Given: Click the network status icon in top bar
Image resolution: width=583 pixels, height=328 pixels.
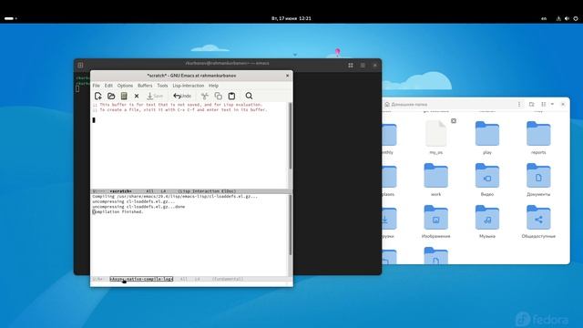Looking at the screenshot, I should pos(558,18).
